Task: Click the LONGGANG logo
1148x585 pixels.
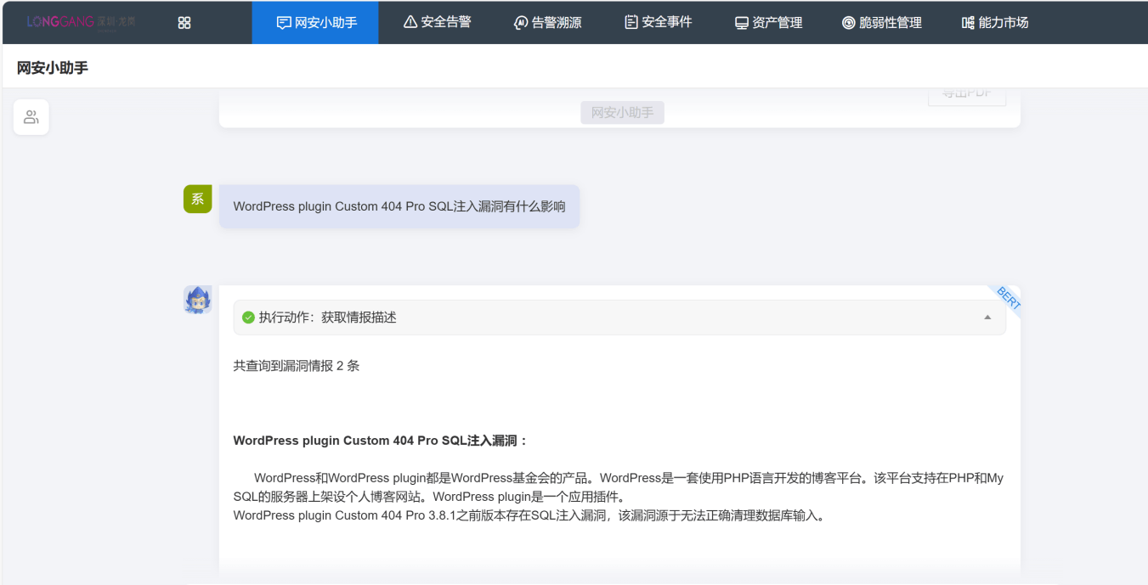Action: coord(81,22)
